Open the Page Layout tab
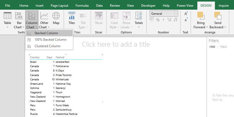234x117 pixels. tap(59, 6)
